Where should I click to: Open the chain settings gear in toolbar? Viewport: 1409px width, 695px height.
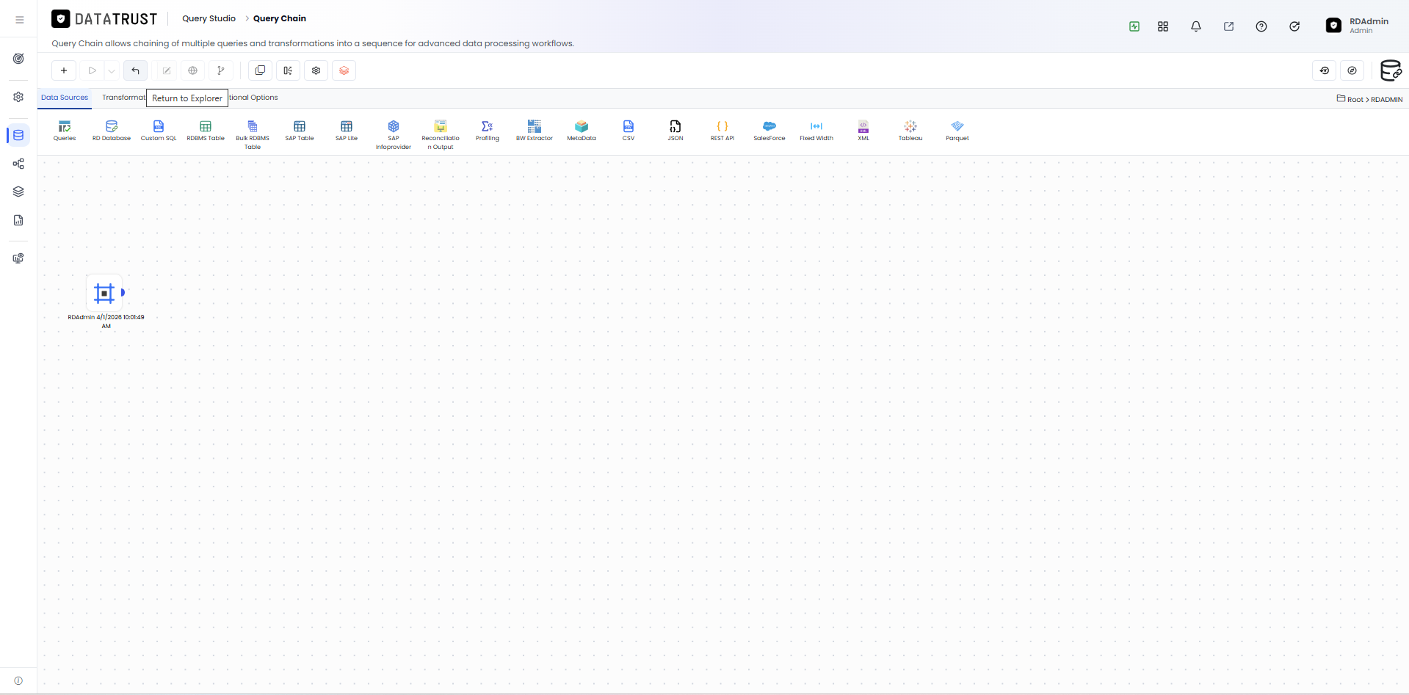tap(316, 70)
